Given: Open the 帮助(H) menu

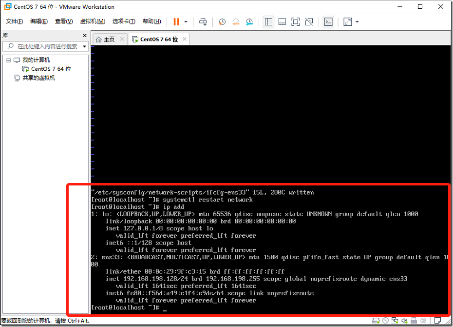Looking at the screenshot, I should tap(151, 21).
